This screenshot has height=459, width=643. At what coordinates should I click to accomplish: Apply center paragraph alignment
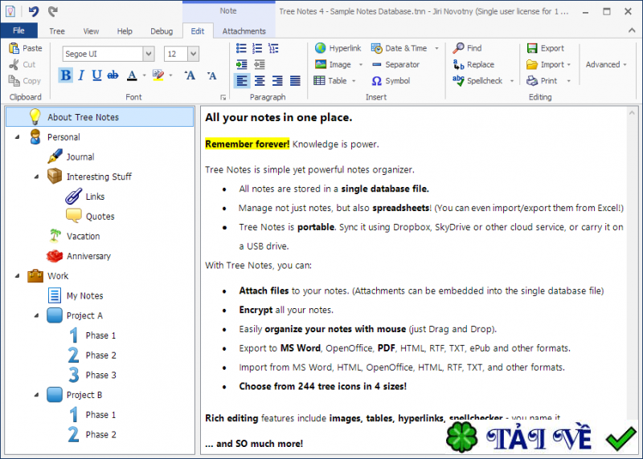(260, 81)
